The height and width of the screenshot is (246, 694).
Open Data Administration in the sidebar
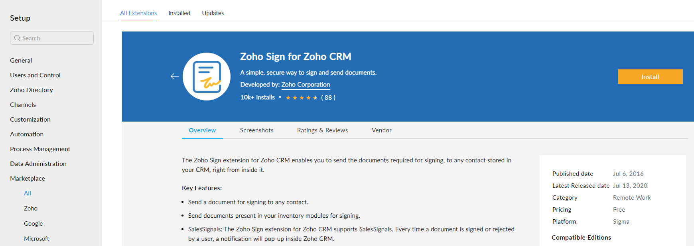[x=38, y=164]
